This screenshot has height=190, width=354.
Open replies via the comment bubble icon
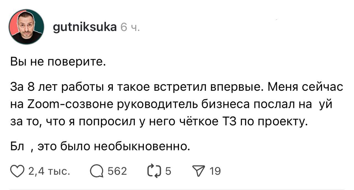coord(96,172)
